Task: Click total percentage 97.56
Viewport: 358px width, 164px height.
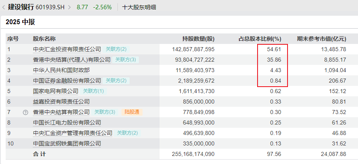Action: [x=274, y=154]
